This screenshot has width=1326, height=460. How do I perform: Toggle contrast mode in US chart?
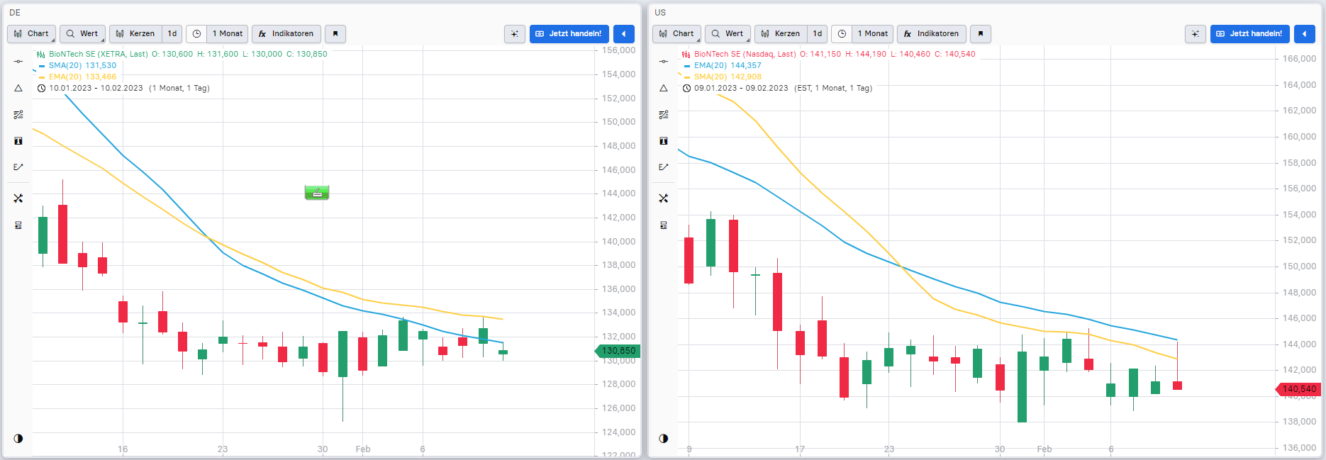click(x=664, y=438)
